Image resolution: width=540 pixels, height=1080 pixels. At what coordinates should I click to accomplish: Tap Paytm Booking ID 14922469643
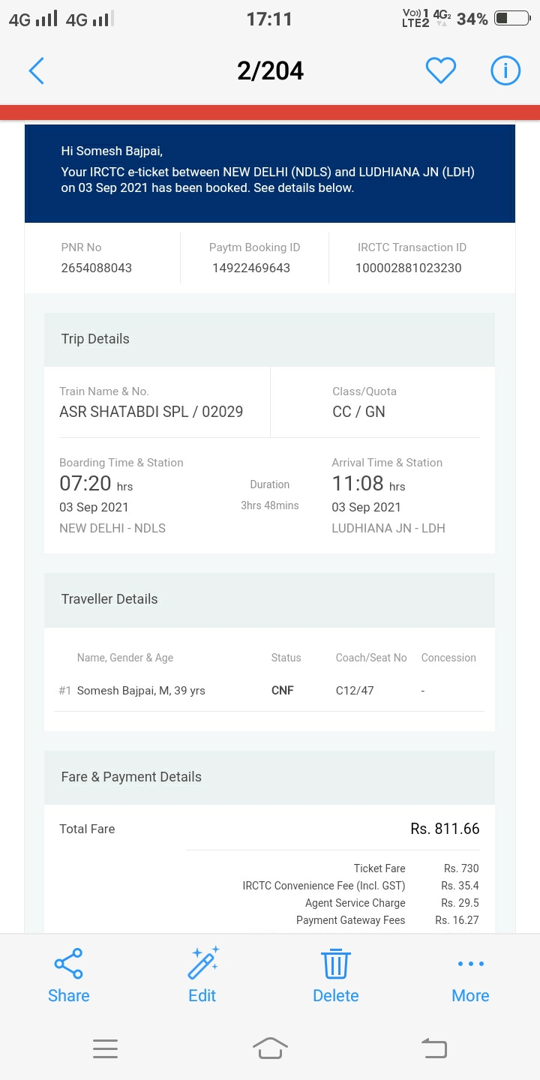pos(251,268)
